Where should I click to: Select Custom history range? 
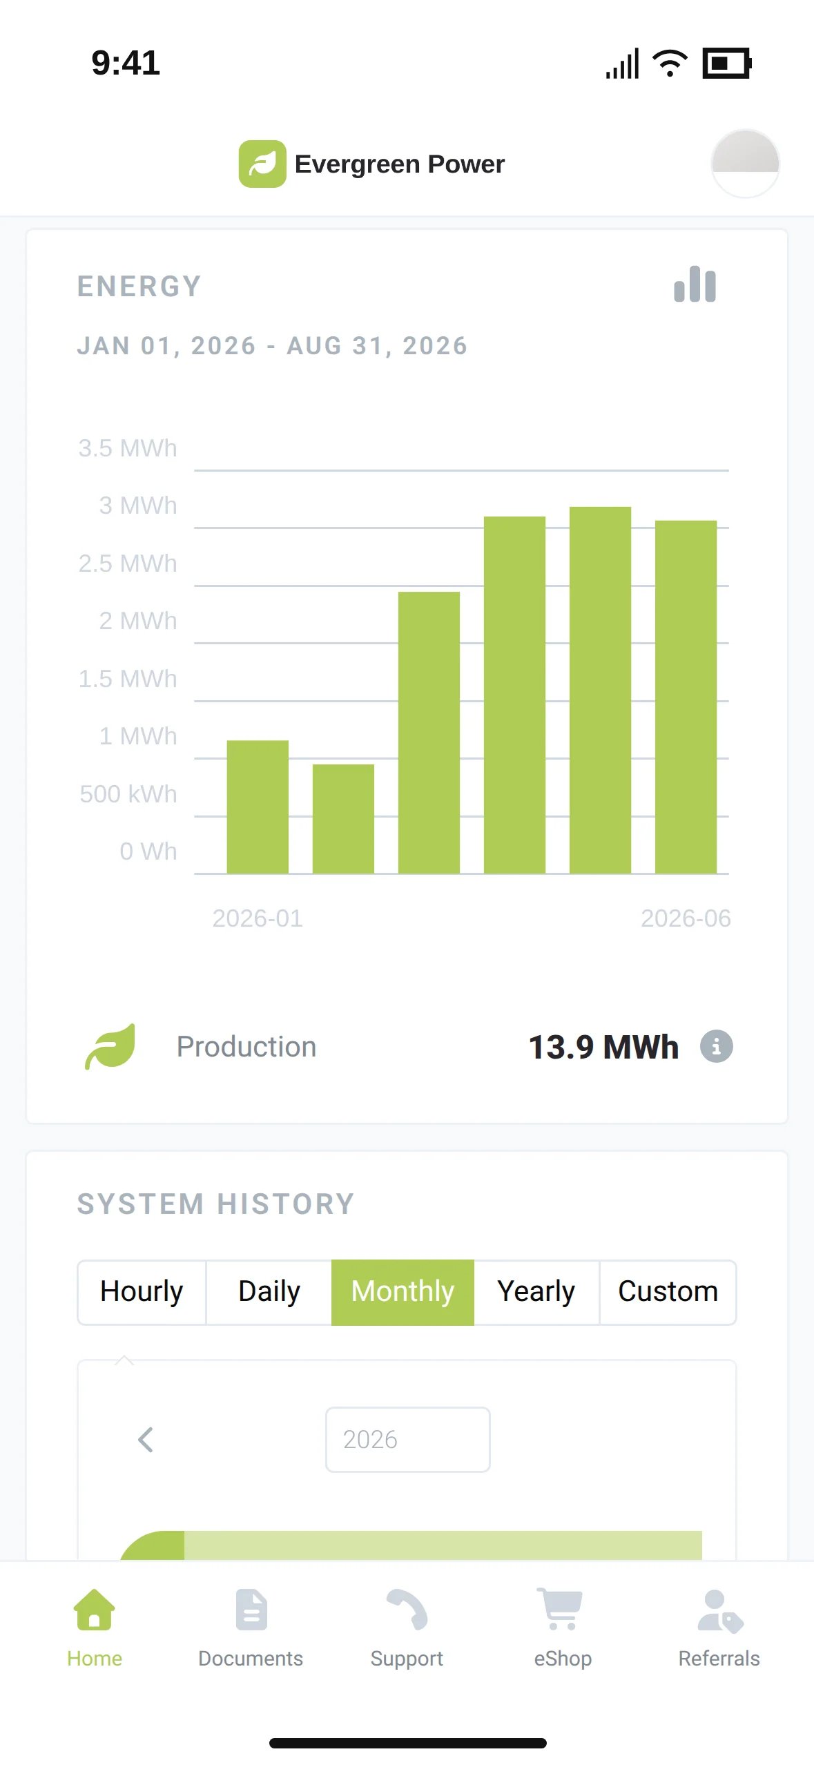668,1292
